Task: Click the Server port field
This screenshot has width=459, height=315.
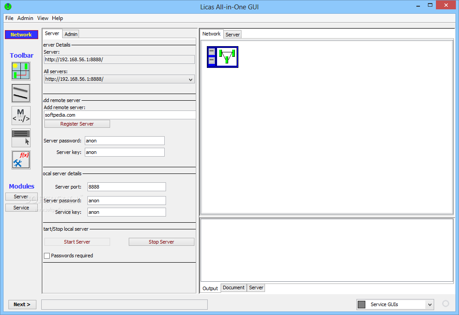Action: pos(127,187)
